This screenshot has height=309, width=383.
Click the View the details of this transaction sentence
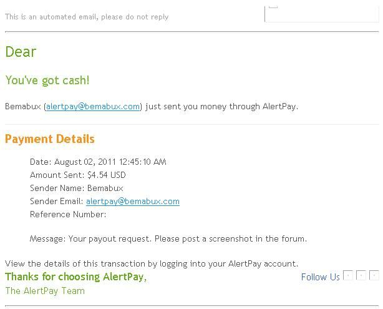152,264
